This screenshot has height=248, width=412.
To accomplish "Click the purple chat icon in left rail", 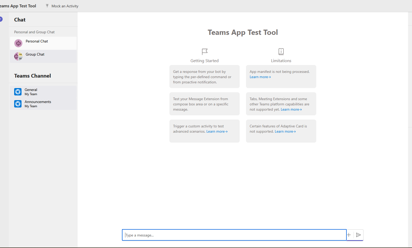I will tap(1, 19).
